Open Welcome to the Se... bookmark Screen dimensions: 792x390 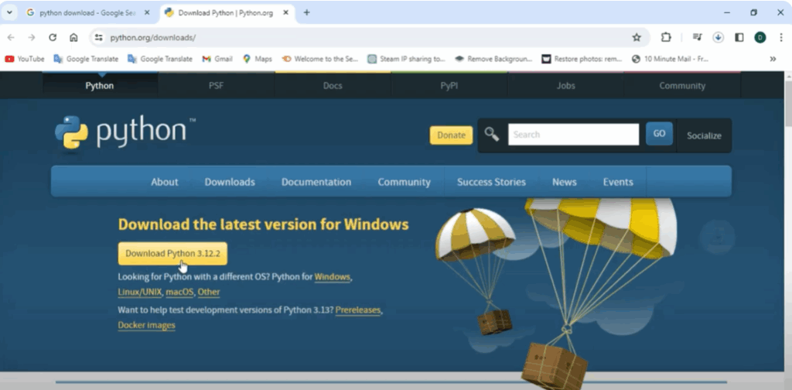coord(319,59)
